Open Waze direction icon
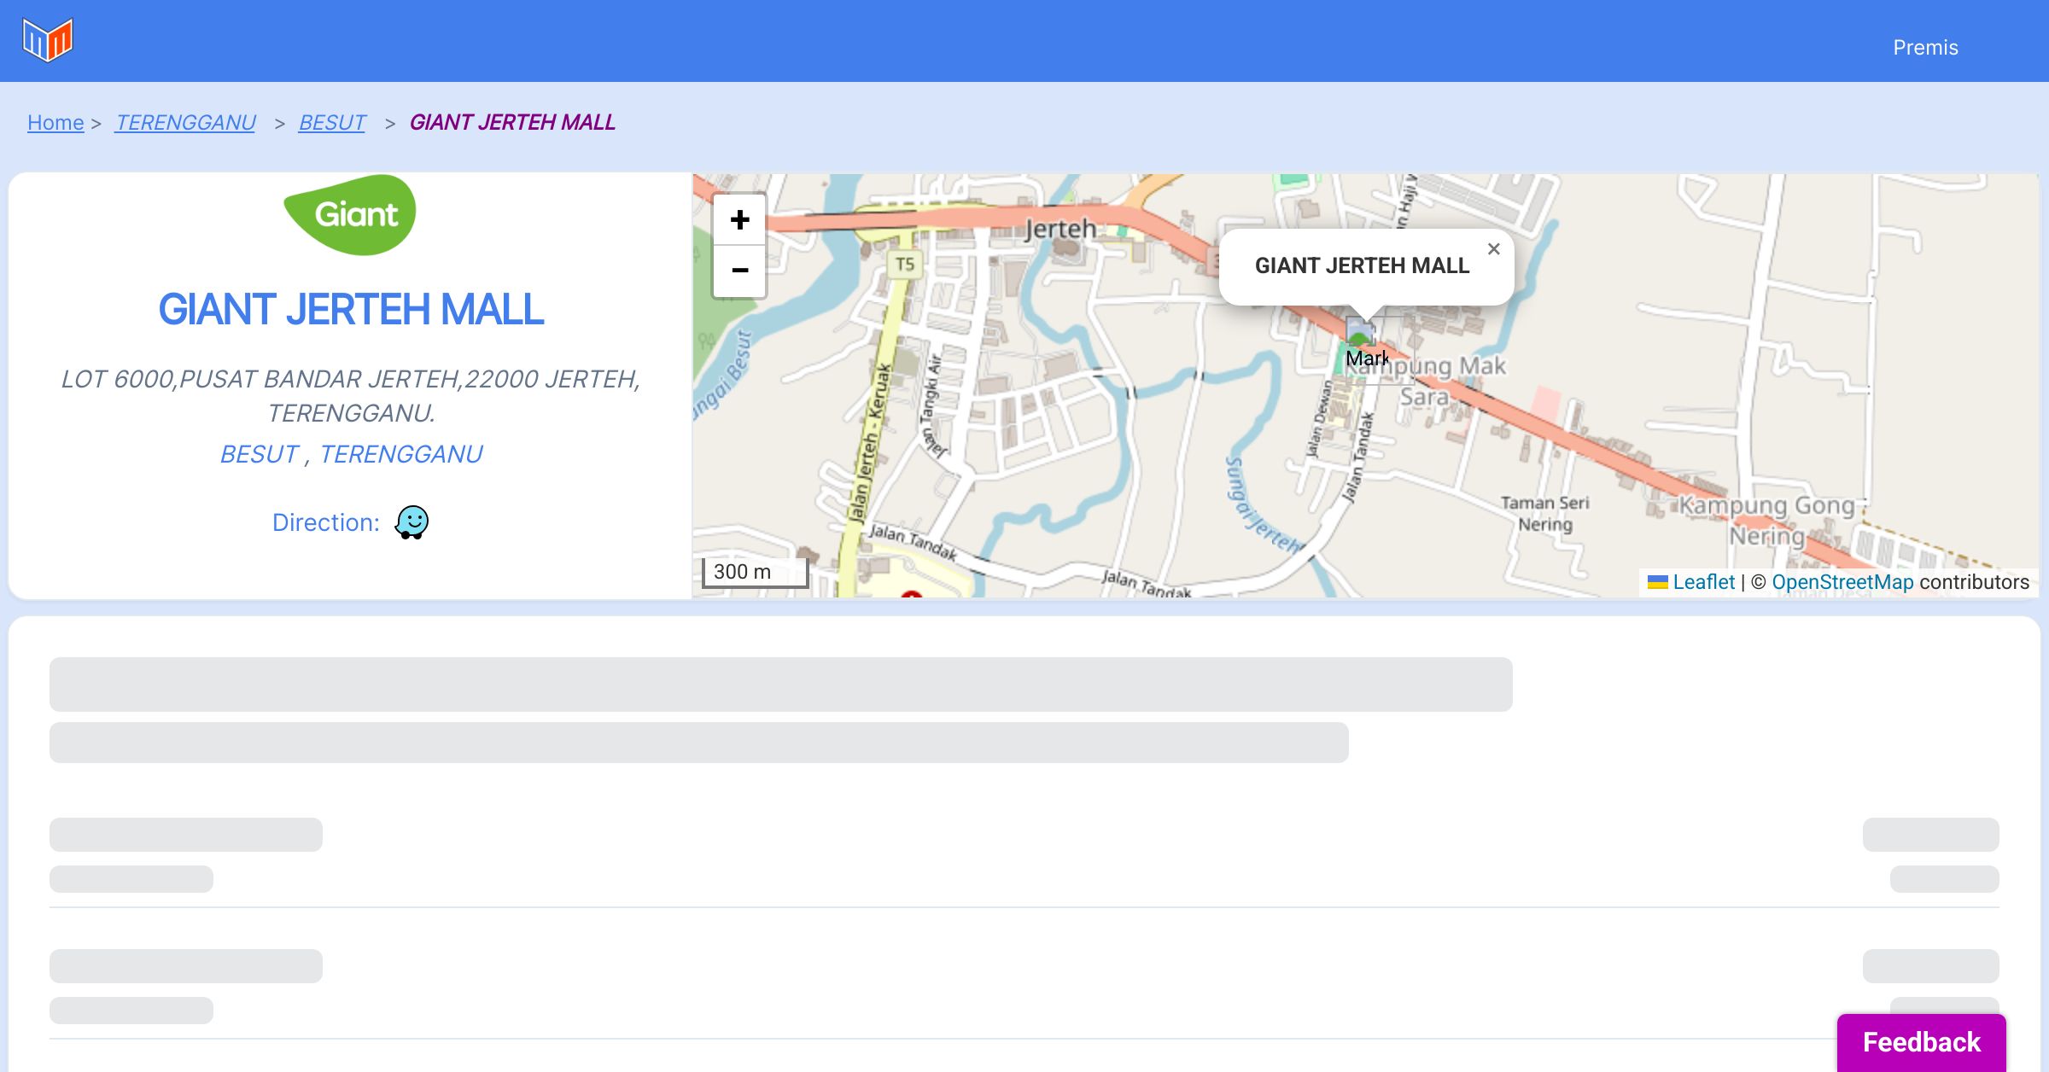The image size is (2049, 1072). pyautogui.click(x=412, y=521)
